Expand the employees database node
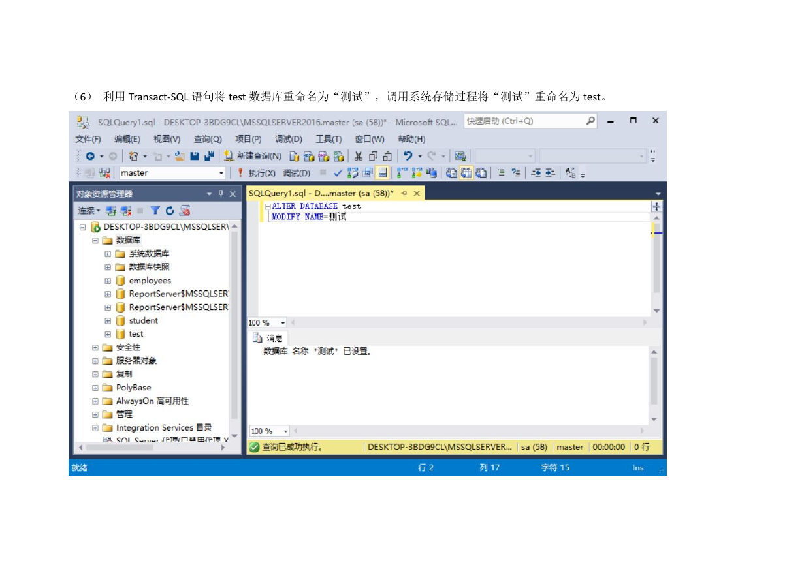802x567 pixels. (108, 281)
